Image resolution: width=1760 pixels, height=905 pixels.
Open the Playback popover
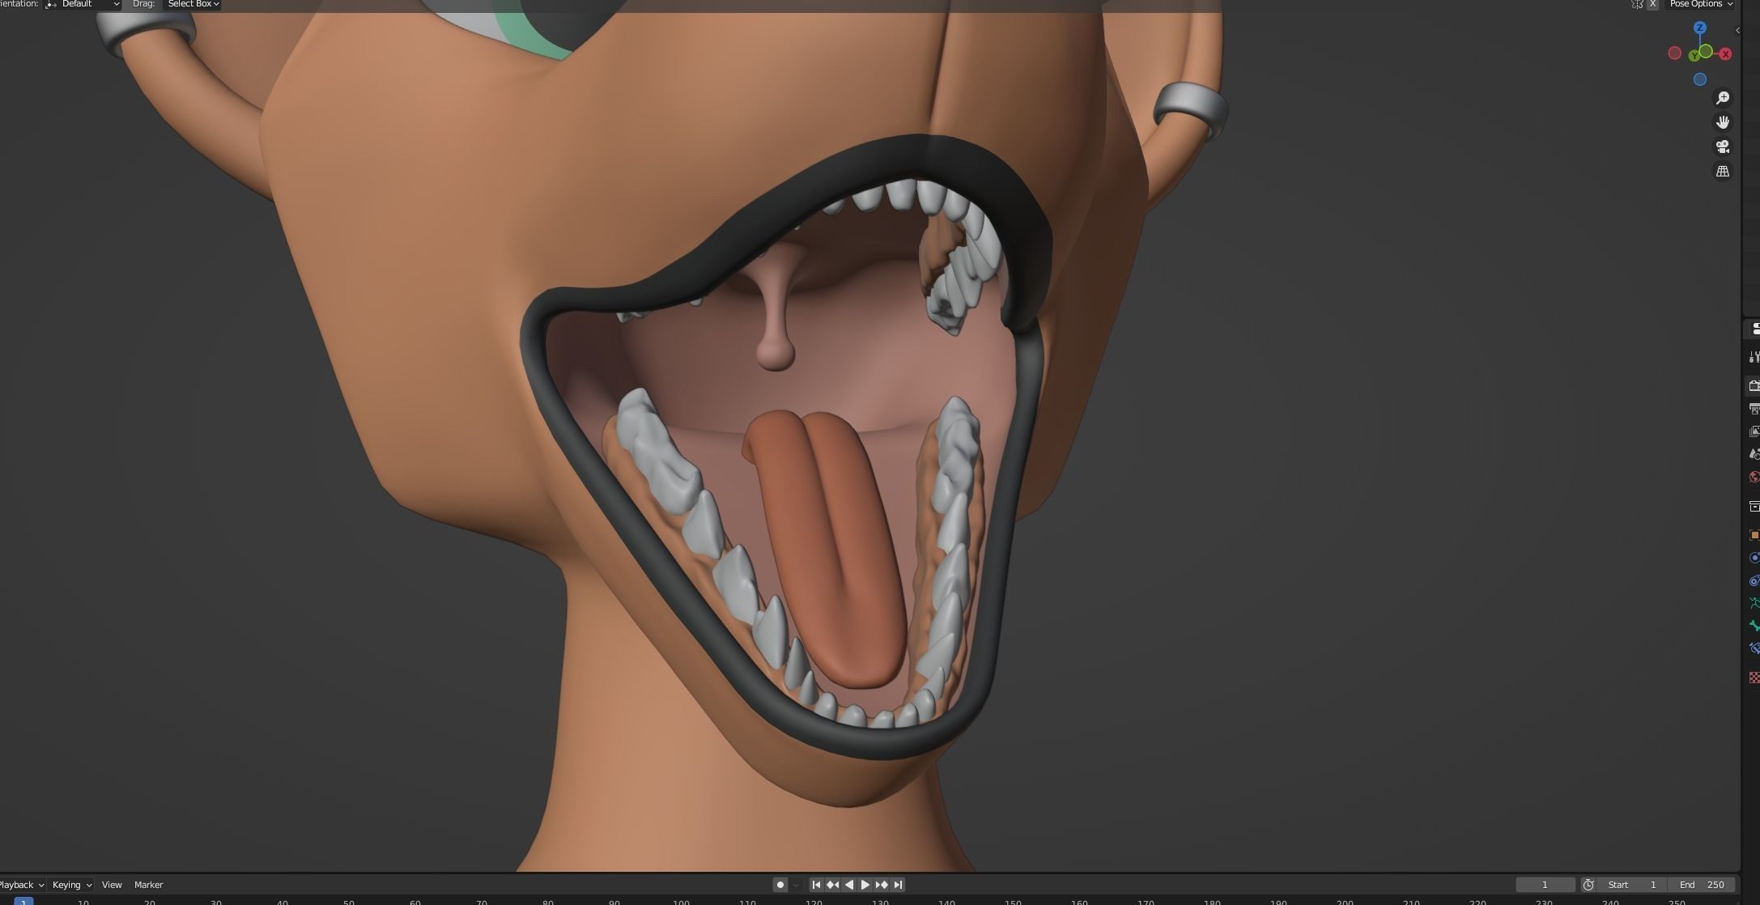click(x=21, y=885)
